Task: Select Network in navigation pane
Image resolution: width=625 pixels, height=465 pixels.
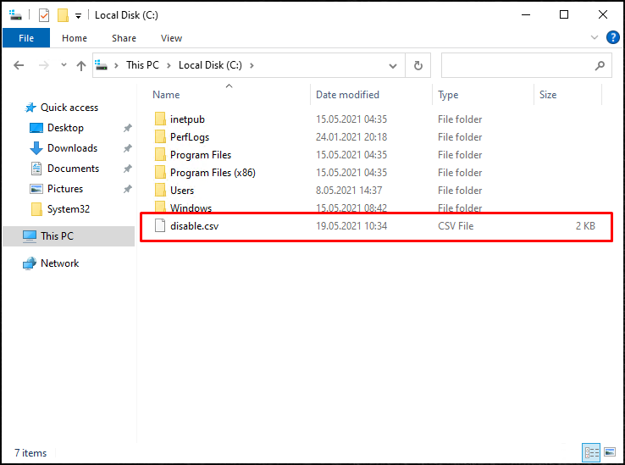Action: 60,263
